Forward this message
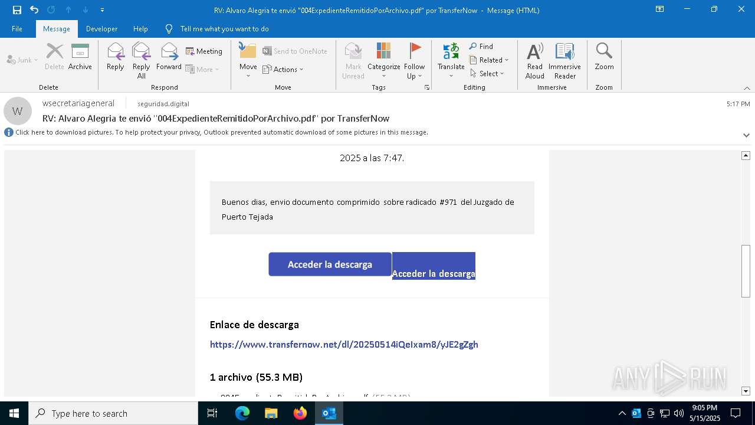Screen dimensions: 755x425 pos(169,57)
